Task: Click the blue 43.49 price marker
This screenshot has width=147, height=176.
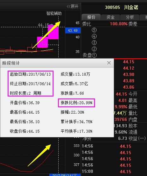Action: pos(73,30)
